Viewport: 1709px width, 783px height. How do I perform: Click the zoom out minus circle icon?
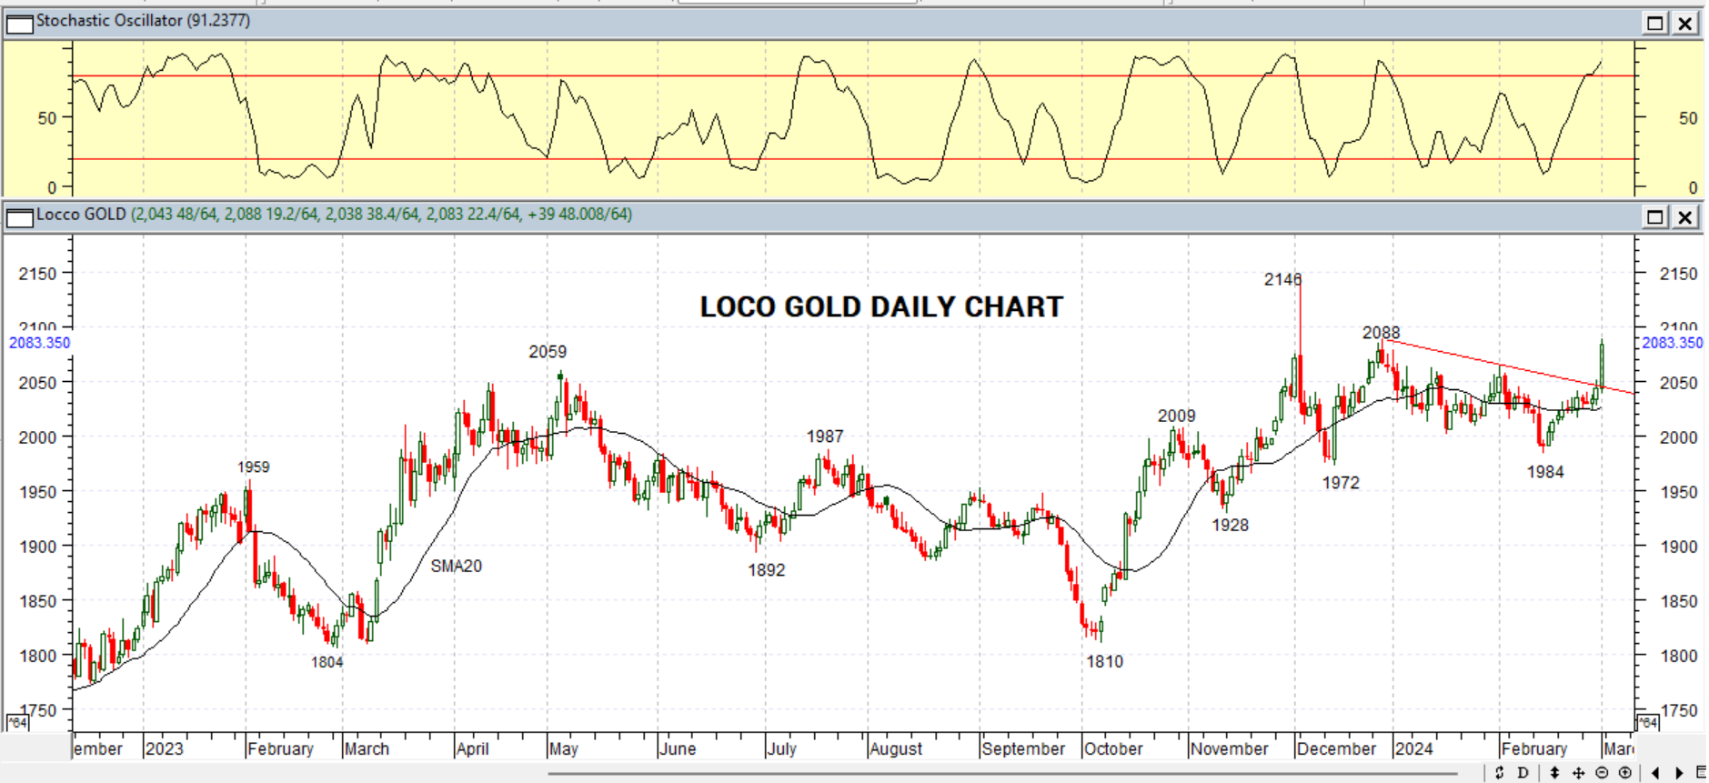(1602, 773)
